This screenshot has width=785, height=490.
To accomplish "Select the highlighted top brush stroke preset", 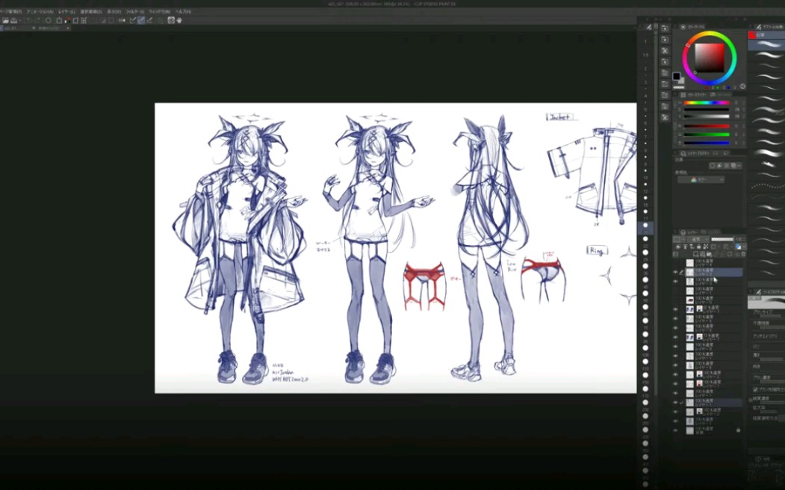I will (766, 45).
